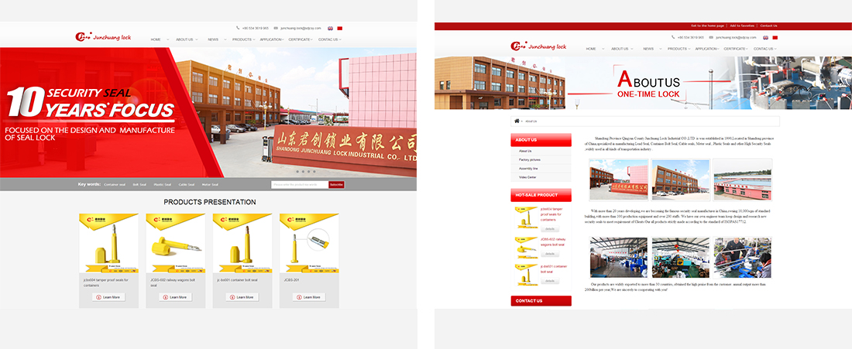
Task: Click the red Subscribe button
Action: click(336, 184)
